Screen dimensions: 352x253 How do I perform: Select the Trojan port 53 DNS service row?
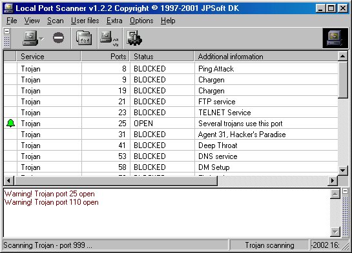[171, 156]
